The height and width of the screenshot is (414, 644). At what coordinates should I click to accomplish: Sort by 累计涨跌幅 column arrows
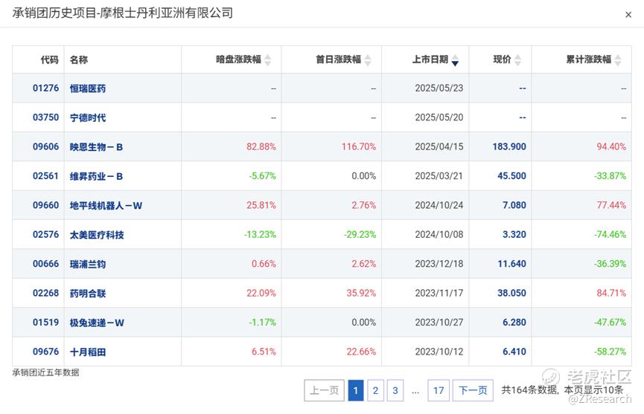618,60
